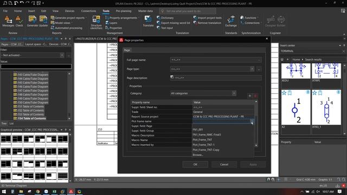Viewport: 347px width, 195px height.
Task: Select first thumbnail in Graphical preview
Action: point(6,139)
